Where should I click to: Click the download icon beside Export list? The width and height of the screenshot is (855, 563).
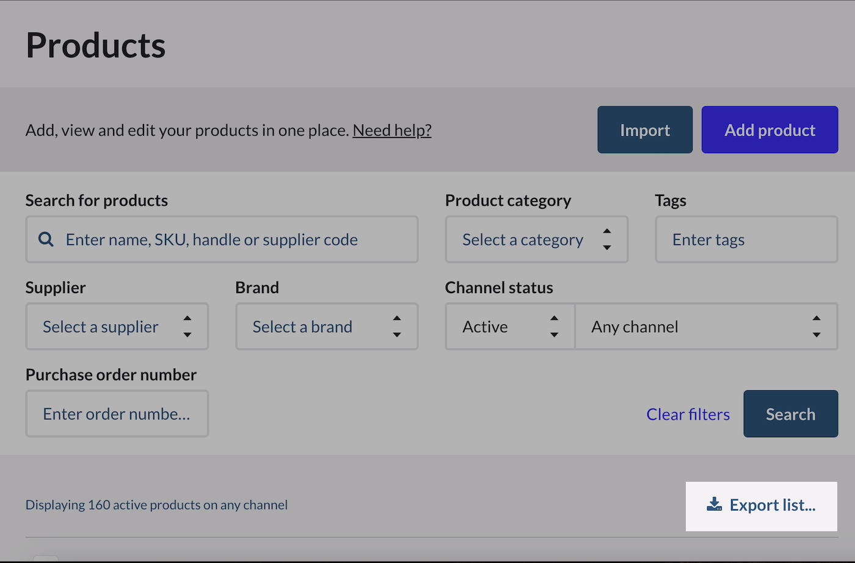(x=714, y=504)
